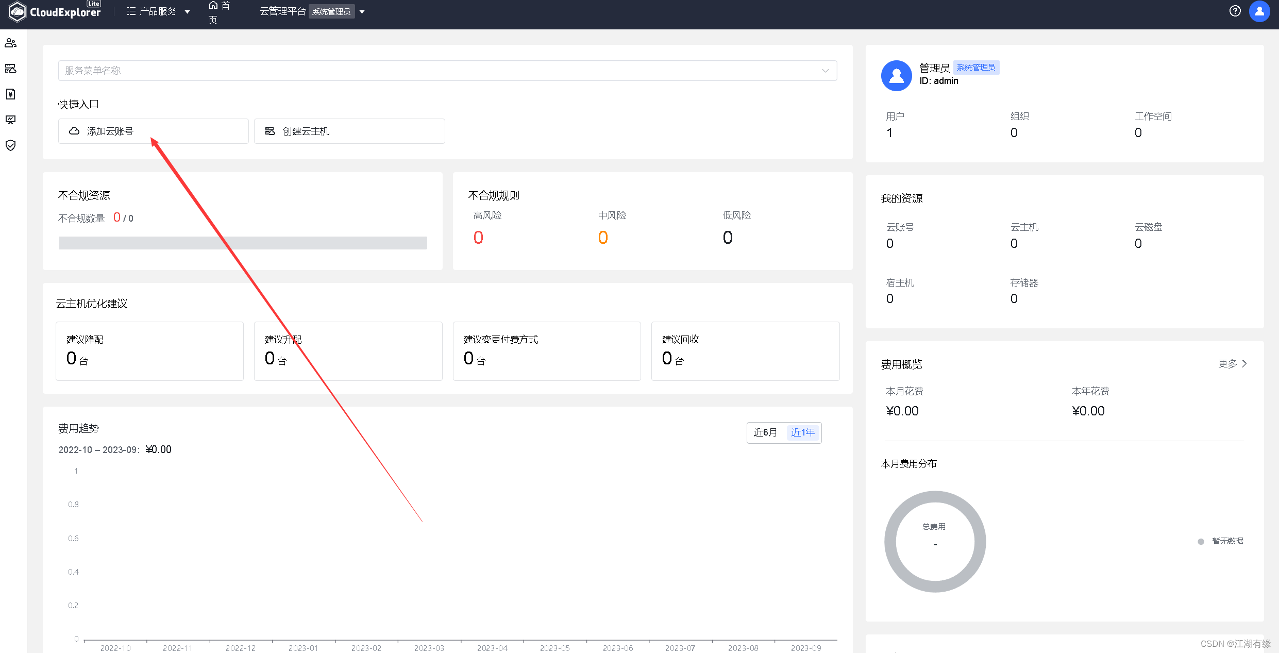Click the ID: admin text
Screen dimensions: 1279x653
pos(939,81)
